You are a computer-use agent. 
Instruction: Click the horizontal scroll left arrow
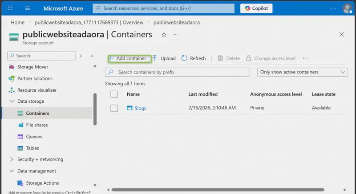[108, 190]
